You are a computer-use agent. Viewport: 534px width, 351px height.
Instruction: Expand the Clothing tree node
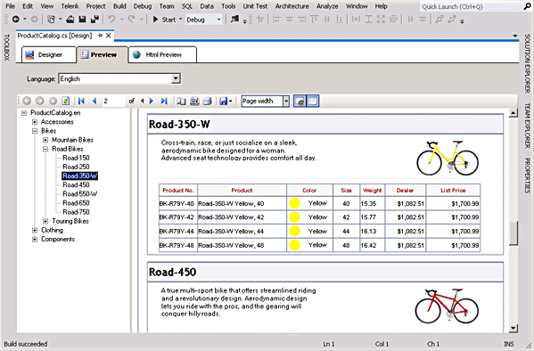35,231
